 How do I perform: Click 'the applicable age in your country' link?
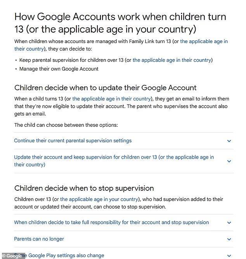(99, 199)
